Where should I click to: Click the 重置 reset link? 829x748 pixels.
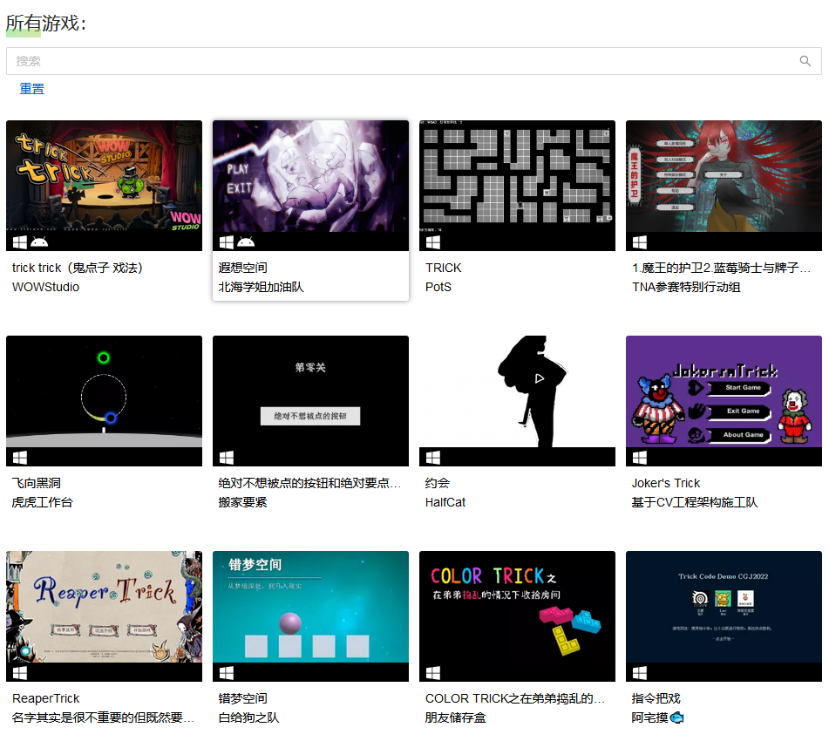(x=31, y=89)
